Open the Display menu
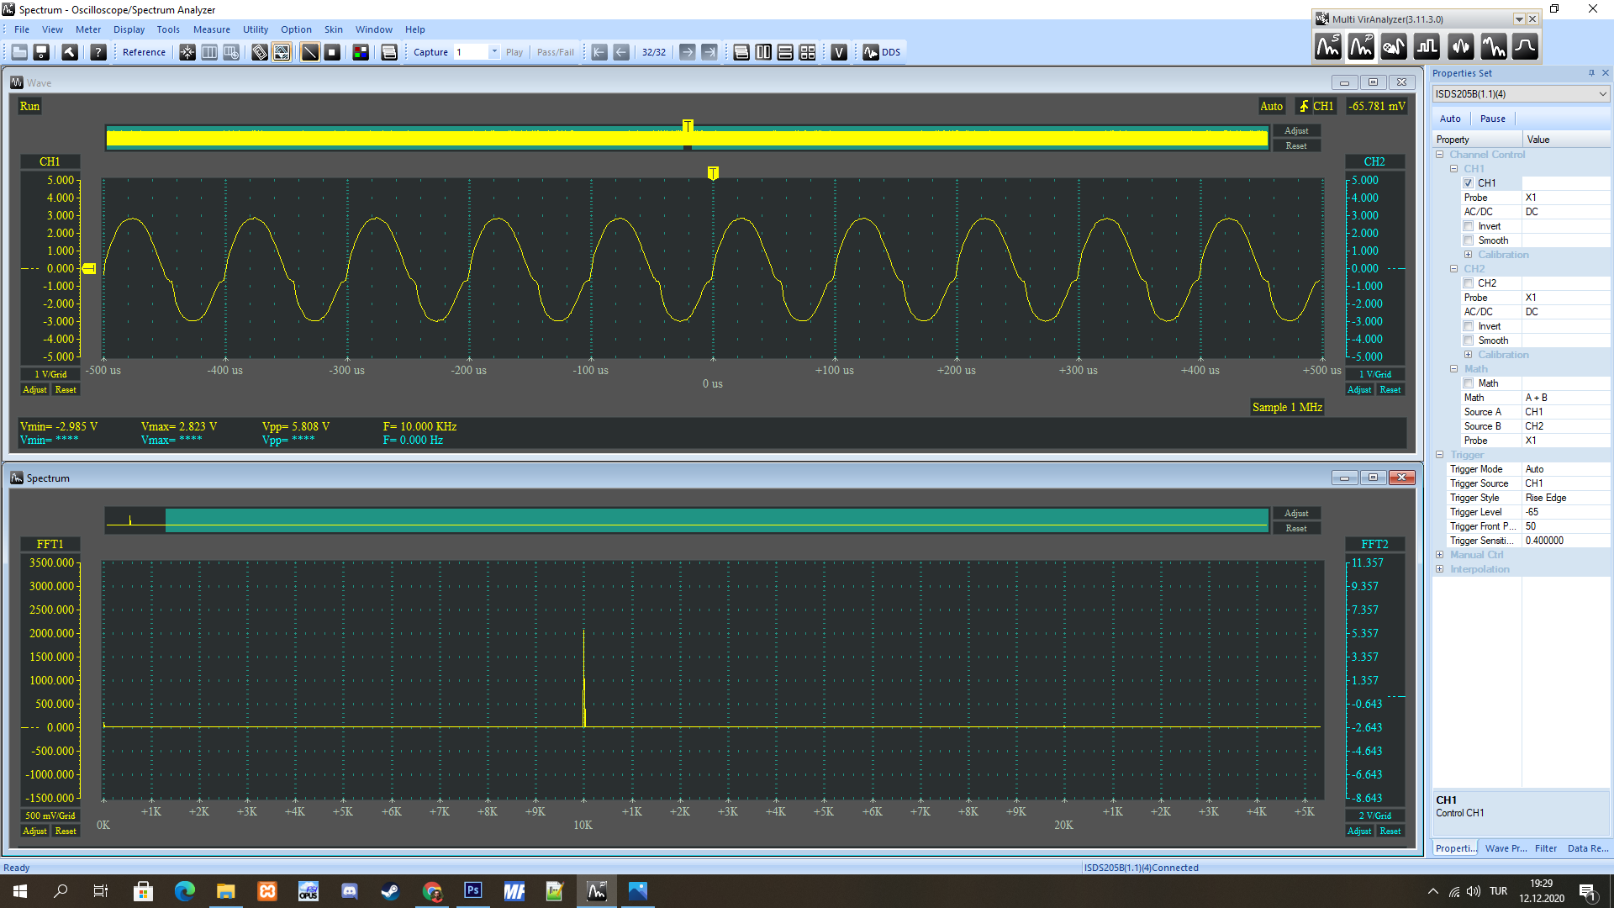 129,29
